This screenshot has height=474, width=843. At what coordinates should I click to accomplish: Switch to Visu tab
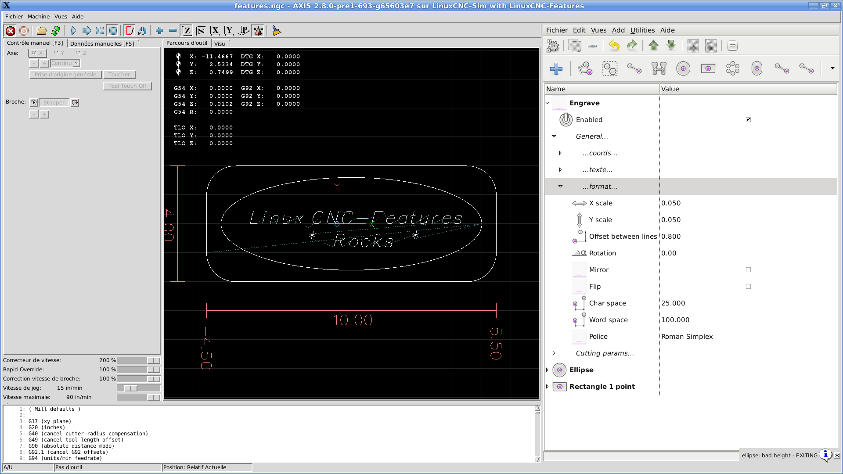click(220, 43)
